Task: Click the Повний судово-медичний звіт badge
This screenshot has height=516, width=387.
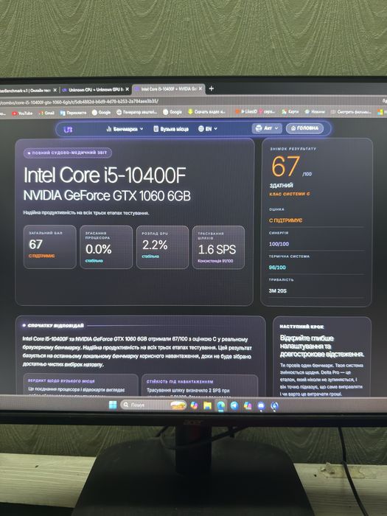Action: [x=68, y=153]
